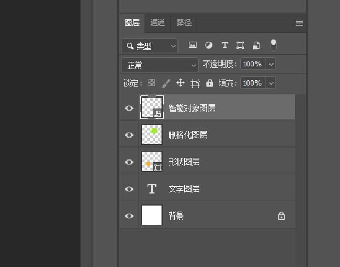This screenshot has height=267, width=340.
Task: Switch to the 路径 tab
Action: 184,22
